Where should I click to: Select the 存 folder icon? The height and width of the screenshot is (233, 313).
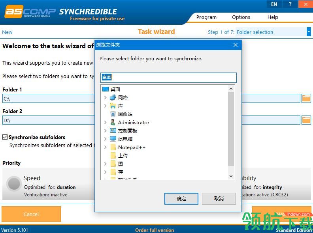113,172
